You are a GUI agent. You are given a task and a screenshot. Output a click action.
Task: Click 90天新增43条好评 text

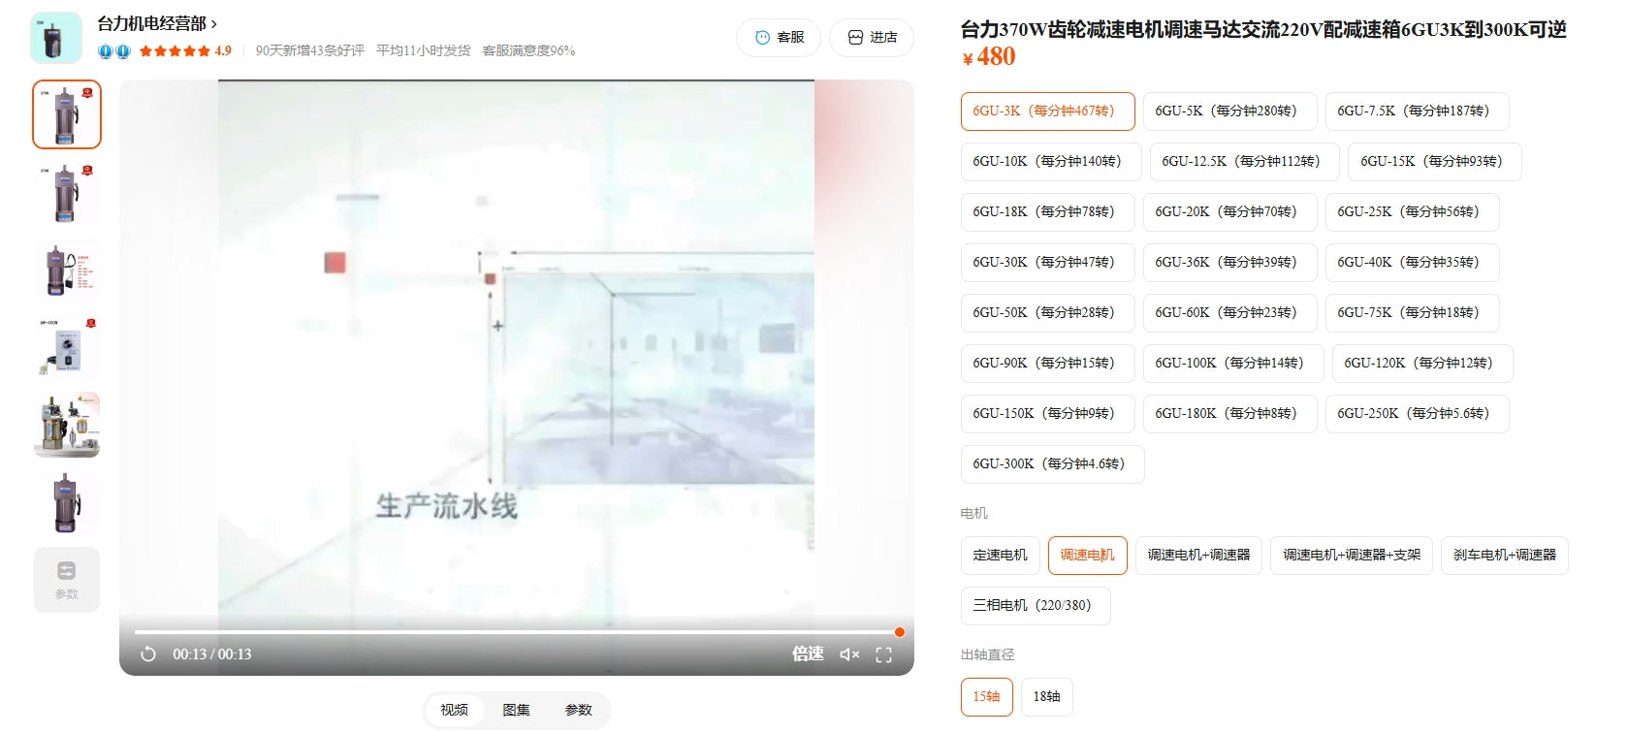[310, 51]
